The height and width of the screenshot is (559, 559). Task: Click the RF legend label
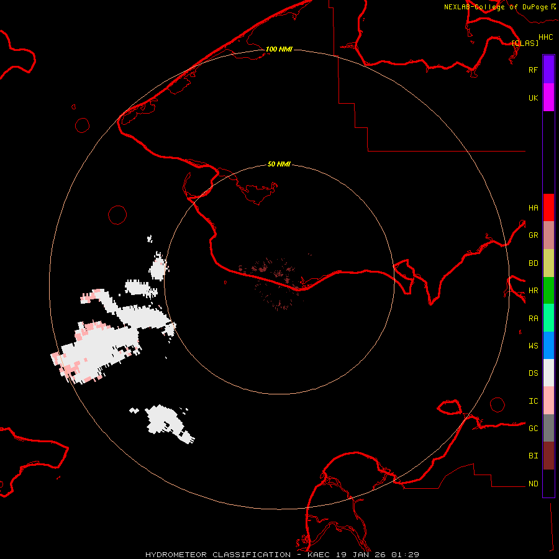(533, 70)
